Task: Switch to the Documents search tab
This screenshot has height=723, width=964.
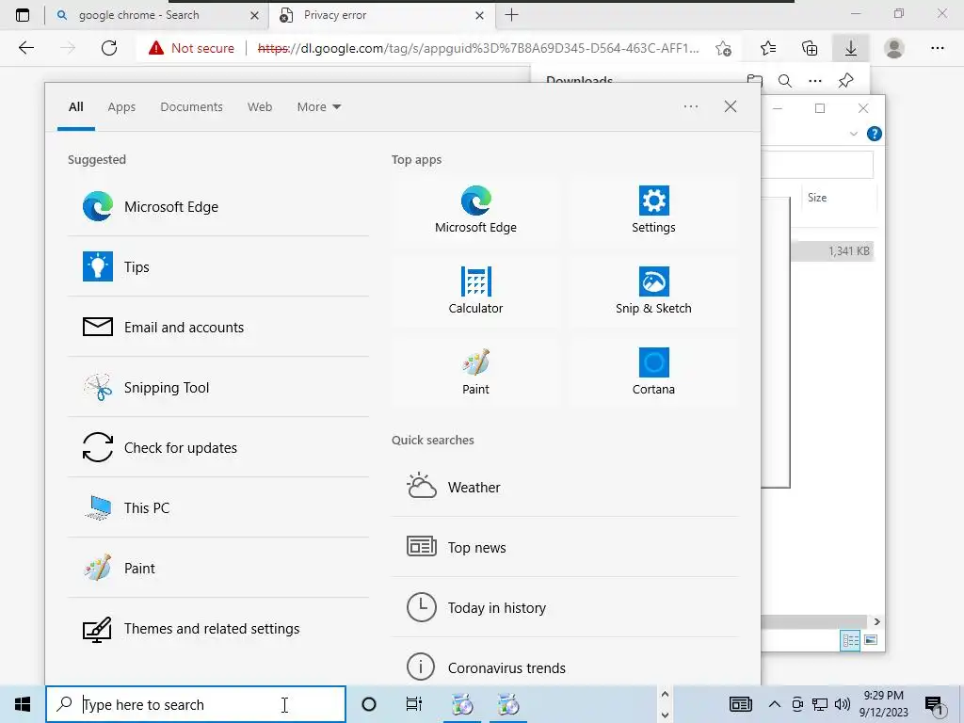Action: pos(192,107)
